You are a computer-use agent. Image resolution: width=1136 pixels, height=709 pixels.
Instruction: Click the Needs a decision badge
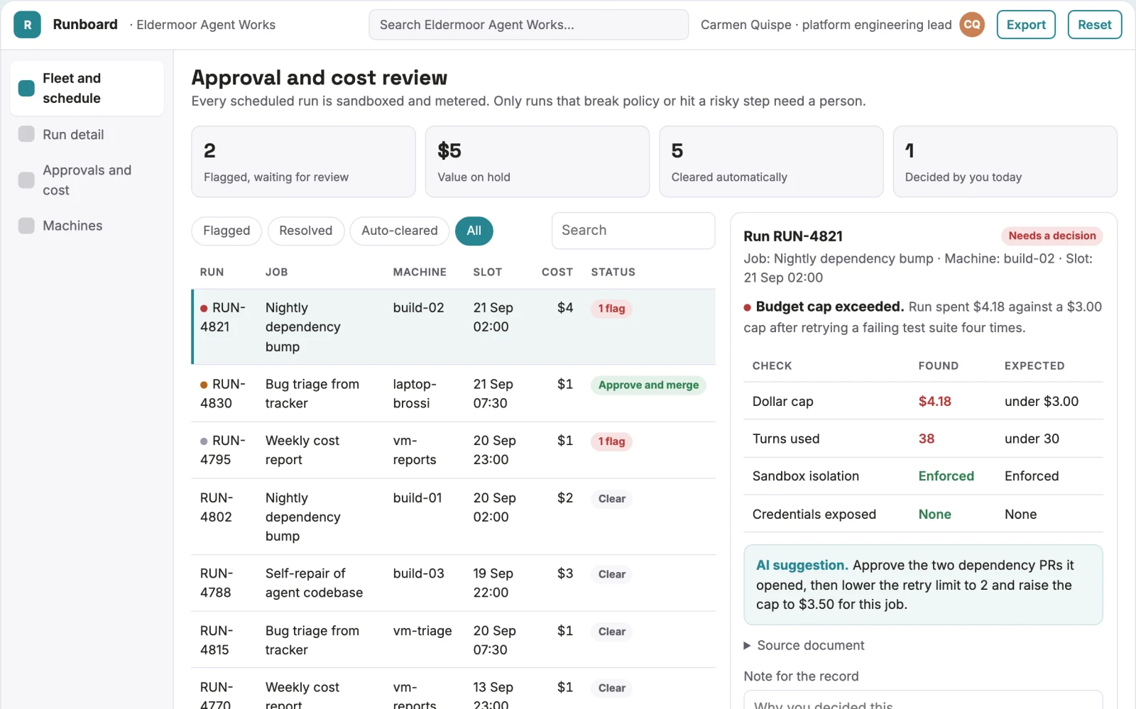point(1052,236)
